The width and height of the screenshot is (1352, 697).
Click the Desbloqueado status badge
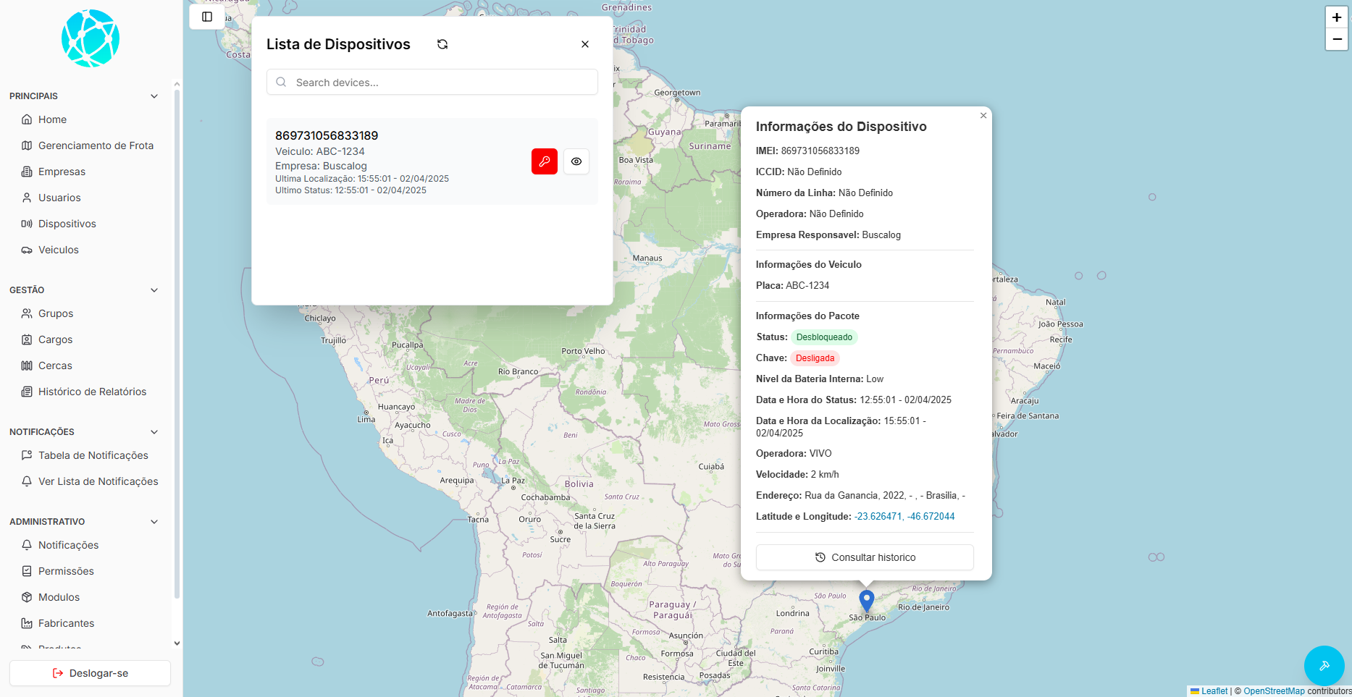pos(824,337)
